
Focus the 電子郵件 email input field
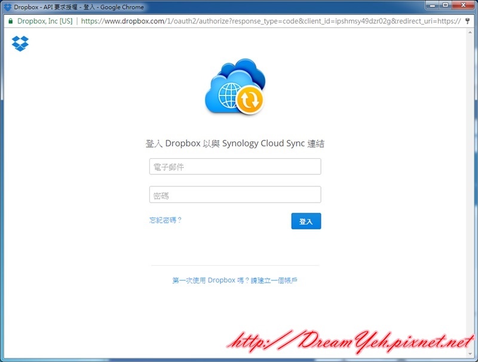click(235, 167)
